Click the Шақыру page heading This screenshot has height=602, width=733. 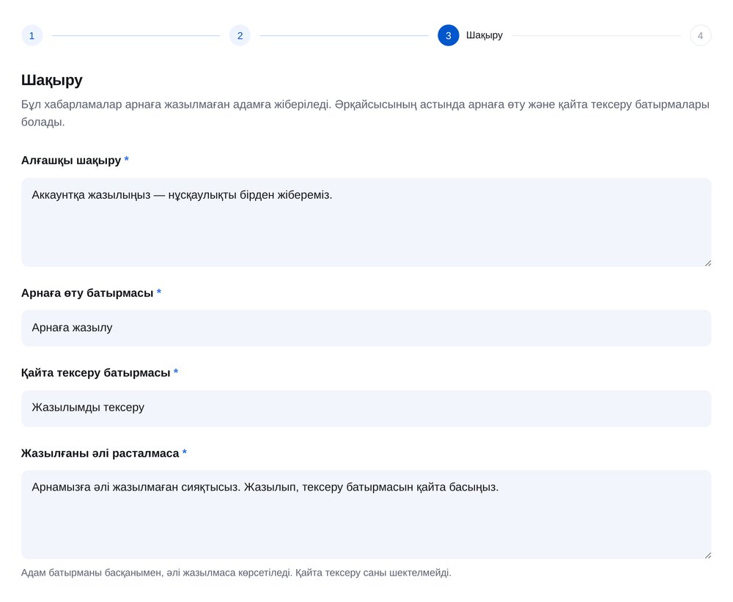click(52, 81)
